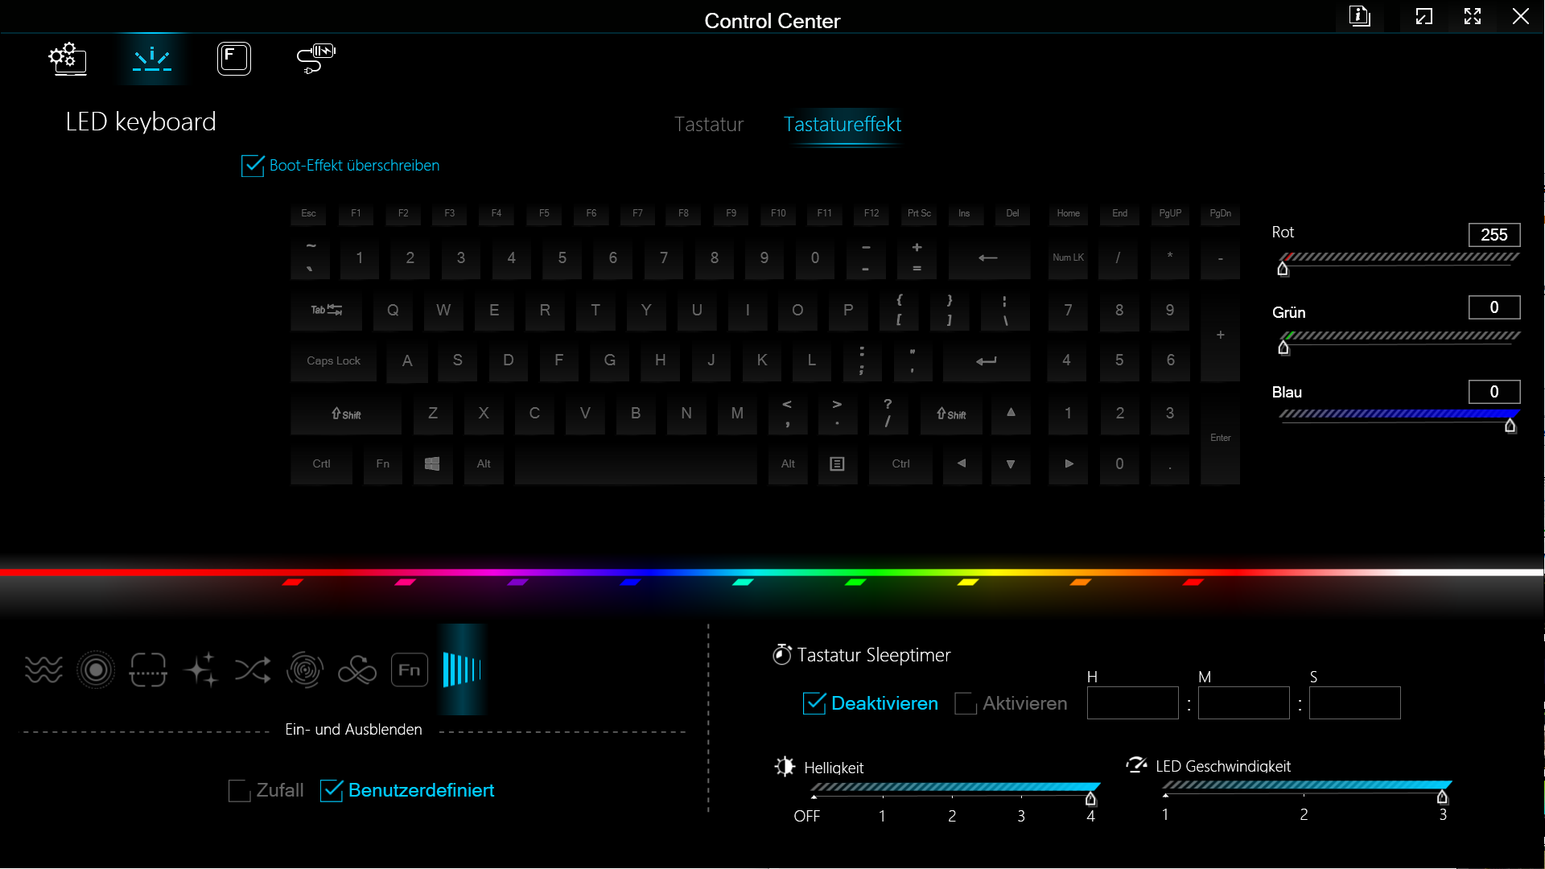The height and width of the screenshot is (869, 1545).
Task: Click the Enter key on the numpad
Action: (1220, 438)
